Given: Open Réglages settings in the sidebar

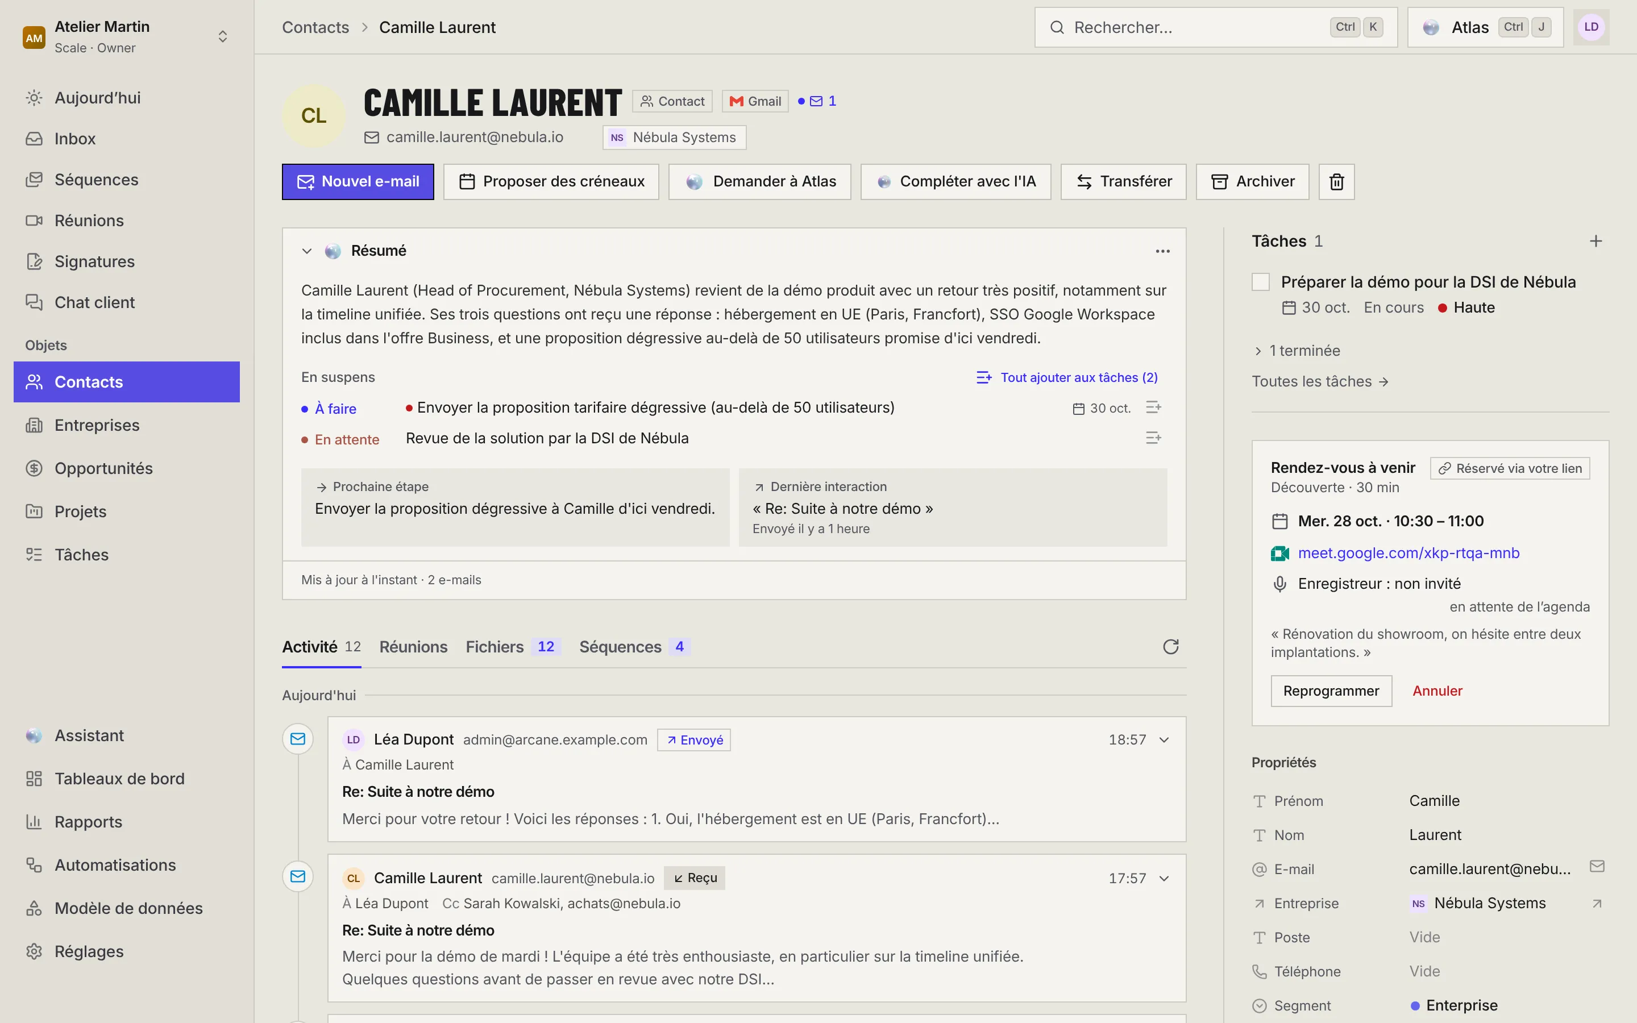Looking at the screenshot, I should (x=127, y=951).
